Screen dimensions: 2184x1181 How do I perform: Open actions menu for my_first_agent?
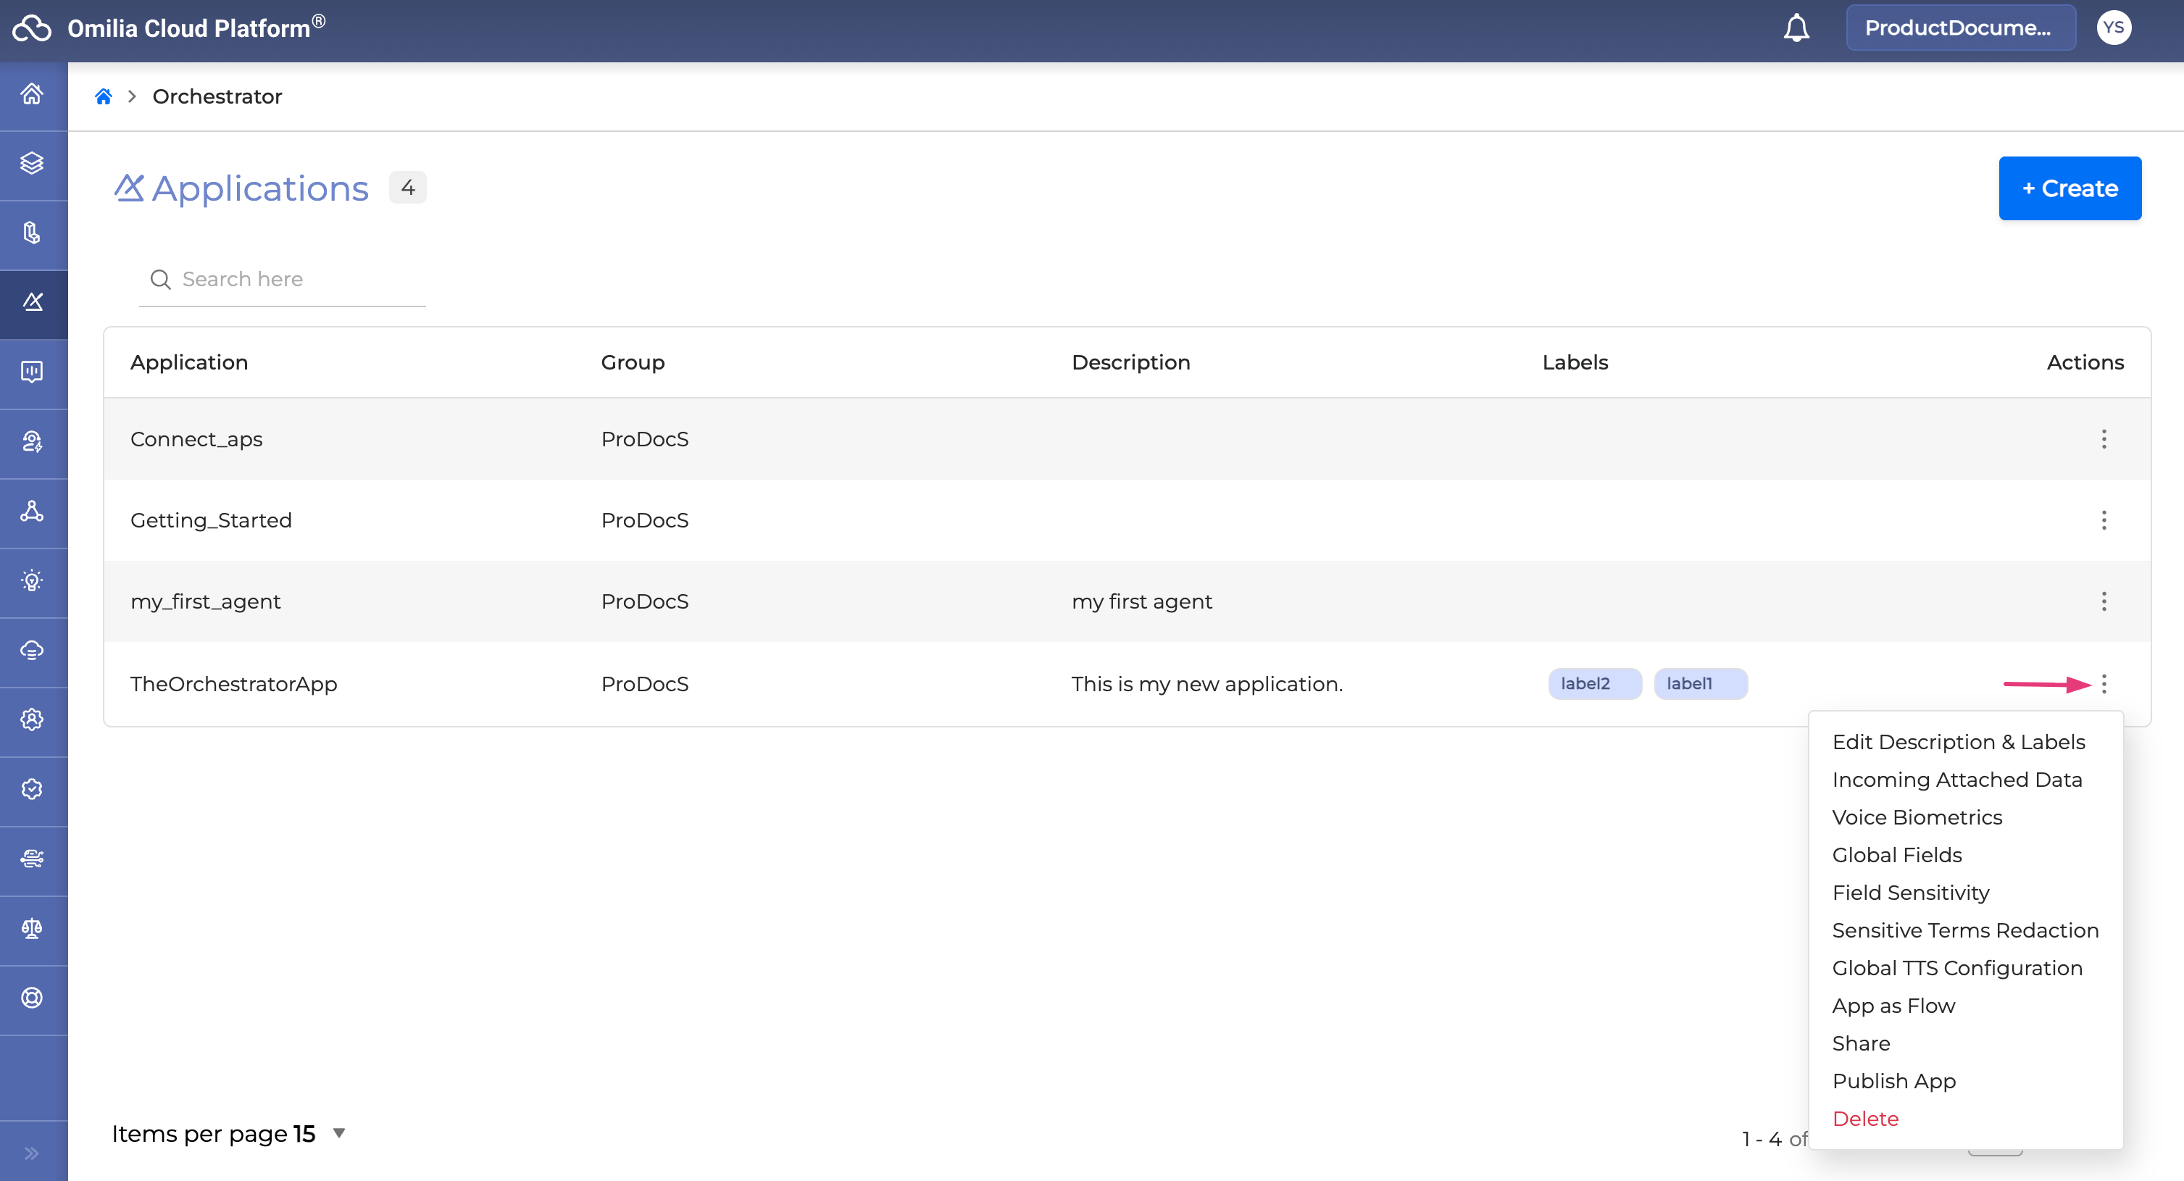coord(2104,601)
